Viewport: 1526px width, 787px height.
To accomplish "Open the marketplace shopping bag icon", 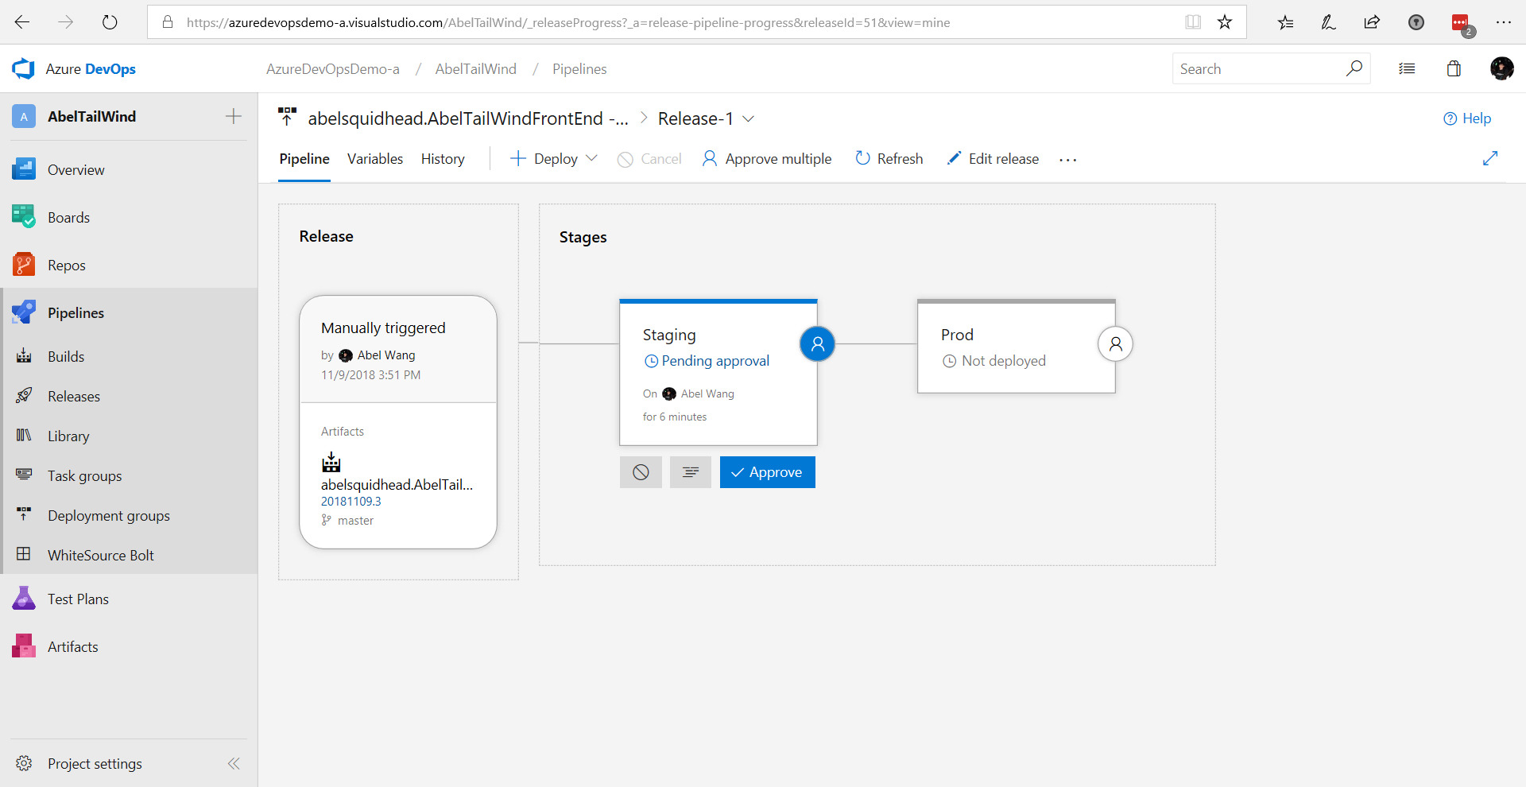I will [1454, 68].
